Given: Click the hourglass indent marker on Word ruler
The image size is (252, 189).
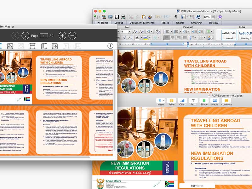Looking at the screenshot, I should tap(188, 44).
